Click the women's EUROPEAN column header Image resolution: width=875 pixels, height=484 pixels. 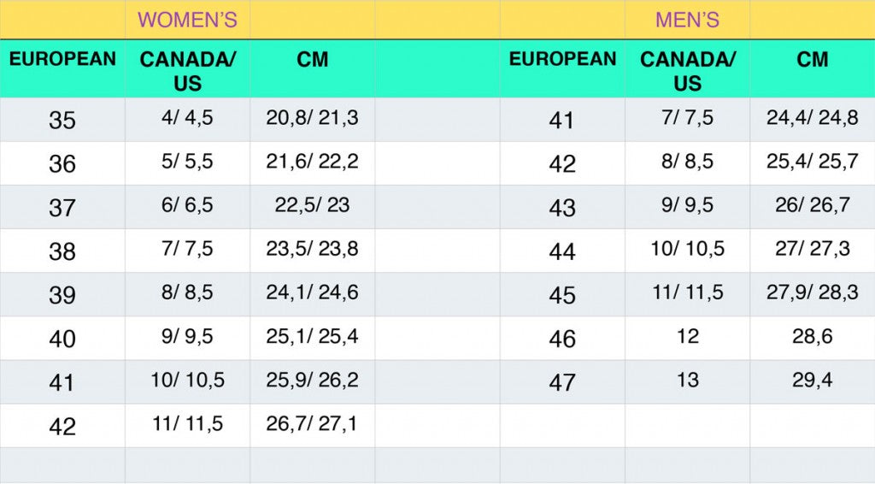coord(62,60)
